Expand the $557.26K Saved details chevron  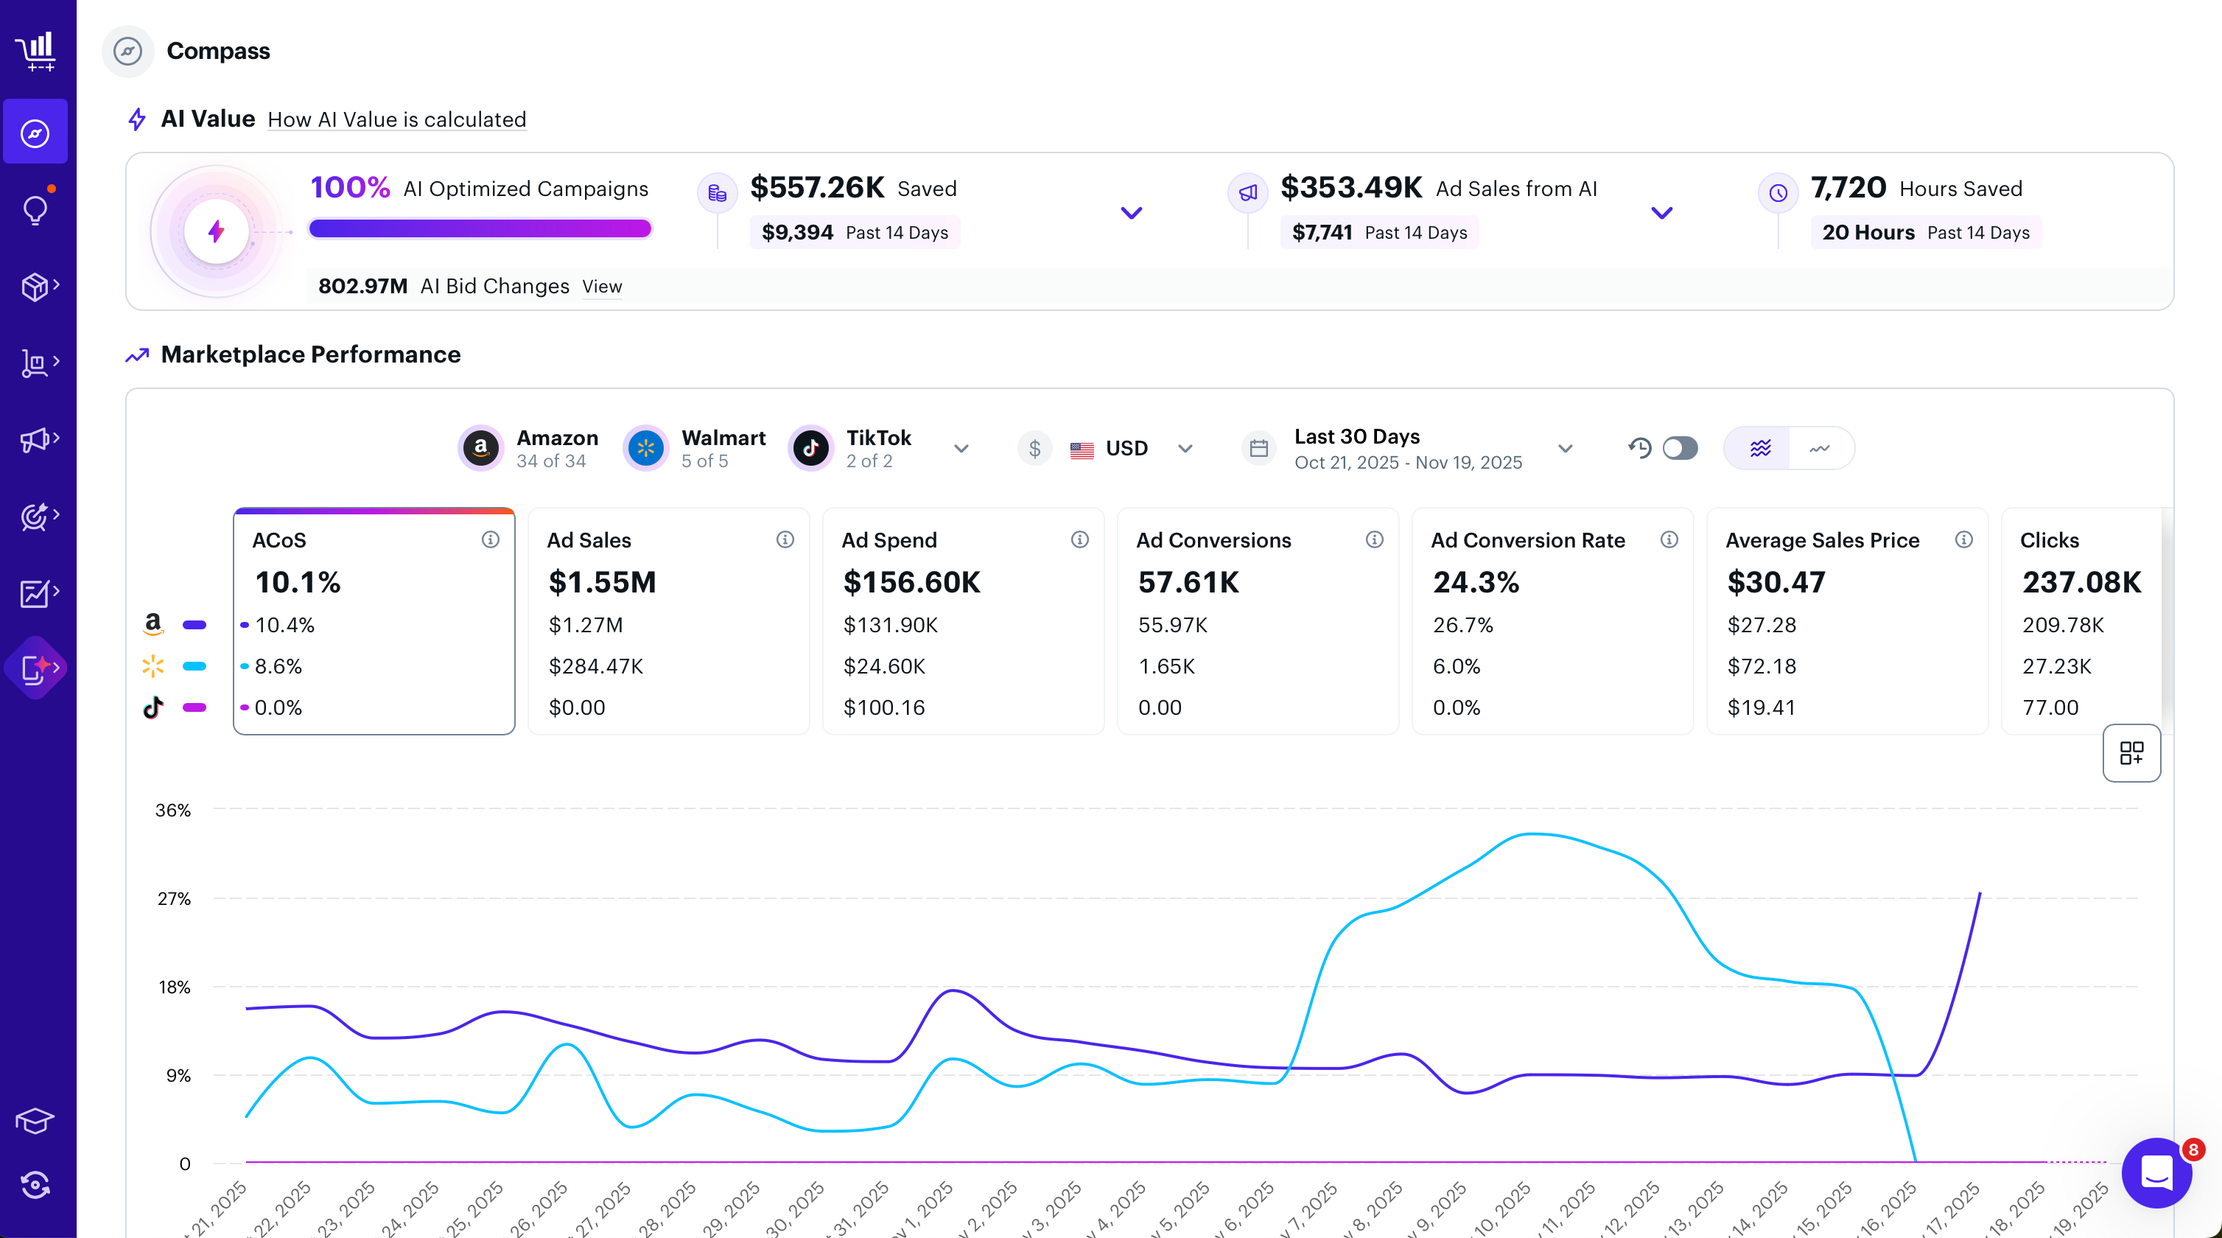1131,212
